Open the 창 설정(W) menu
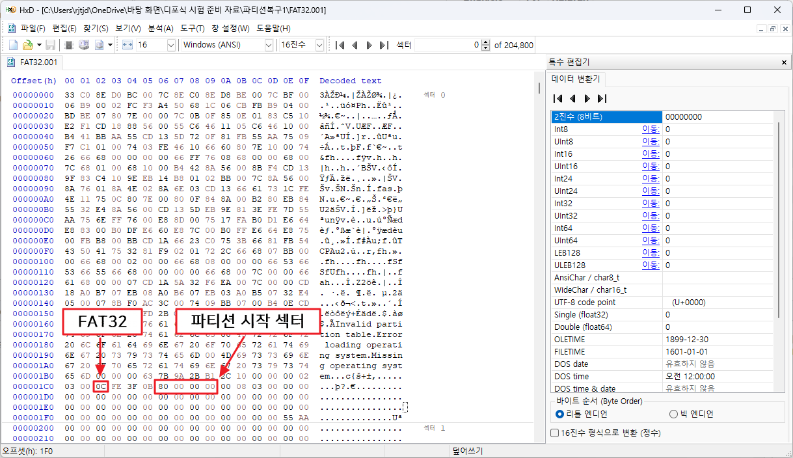The width and height of the screenshot is (793, 458). [x=230, y=29]
